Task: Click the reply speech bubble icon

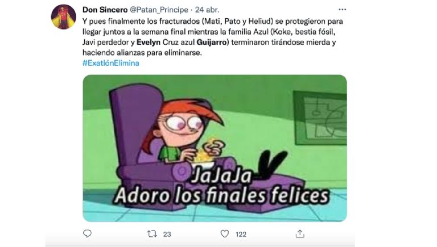Action: point(87,233)
